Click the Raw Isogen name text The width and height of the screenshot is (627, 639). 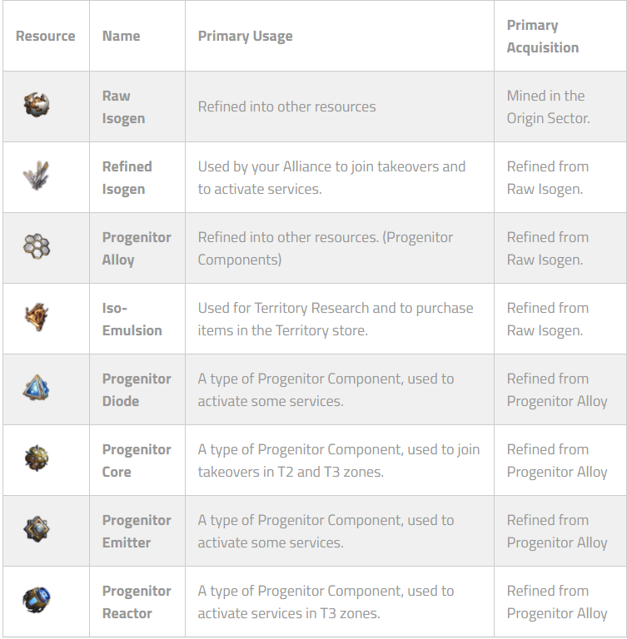(x=123, y=107)
